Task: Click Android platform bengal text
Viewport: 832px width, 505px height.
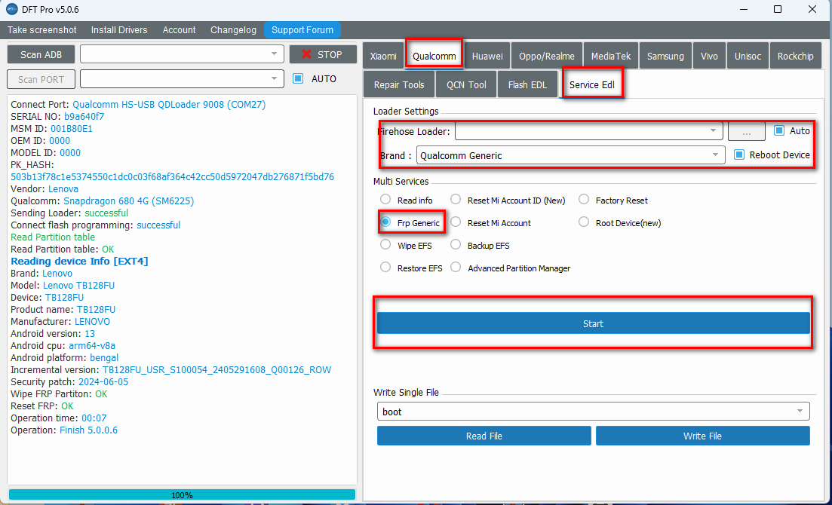Action: [x=65, y=357]
